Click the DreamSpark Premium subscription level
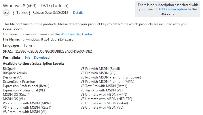 click(x=20, y=82)
